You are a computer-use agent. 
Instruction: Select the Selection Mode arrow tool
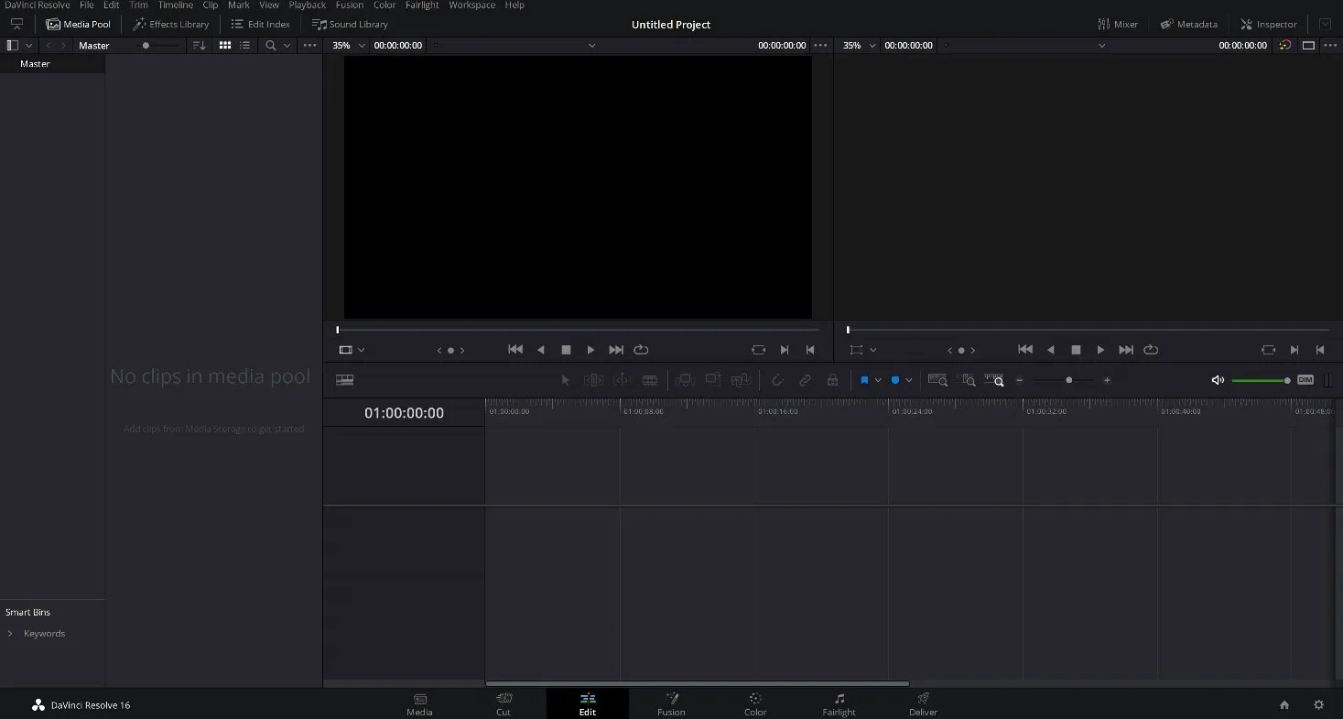566,380
